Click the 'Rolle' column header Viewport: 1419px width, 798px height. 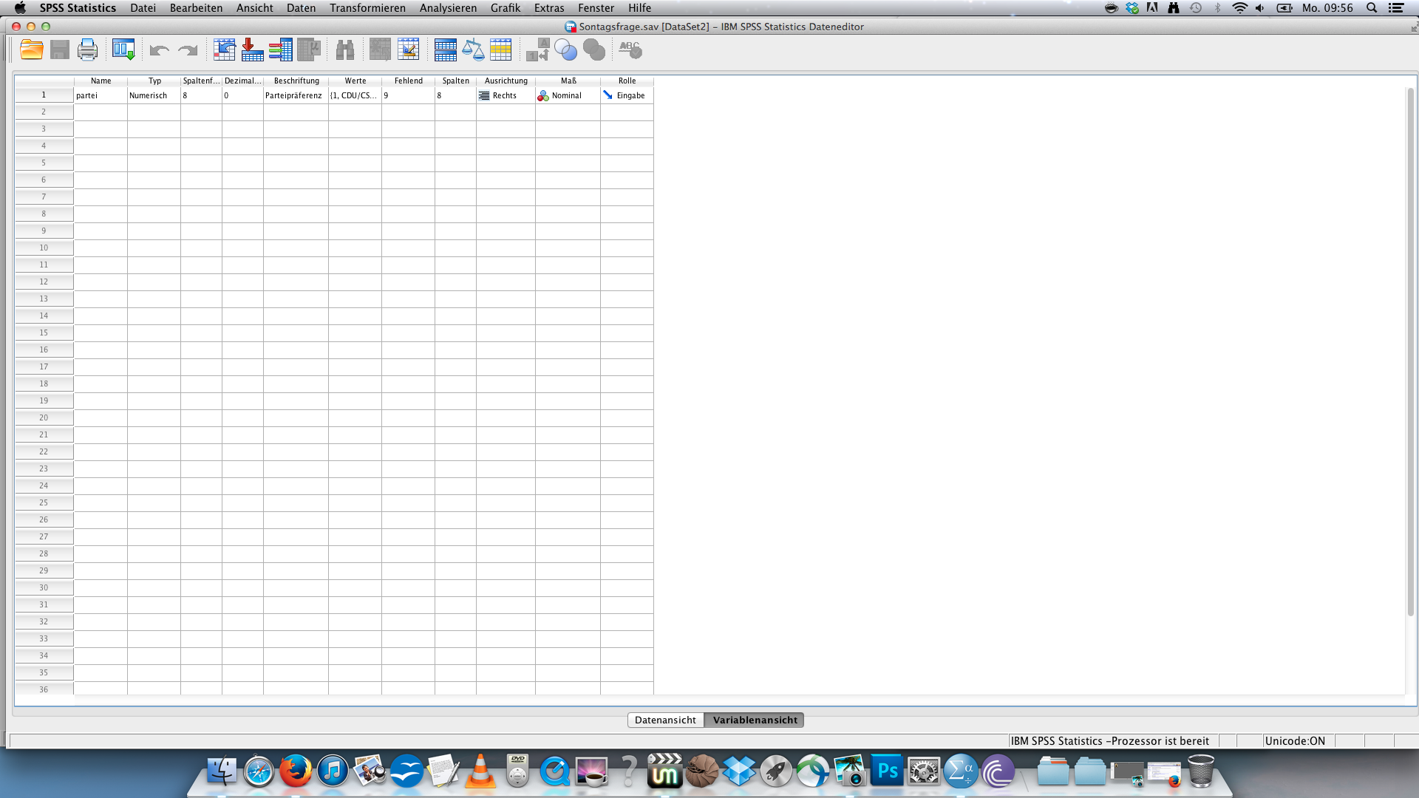click(x=627, y=81)
